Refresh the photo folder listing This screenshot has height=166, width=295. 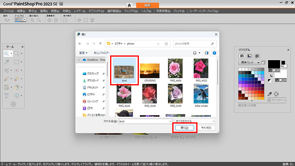(166, 43)
